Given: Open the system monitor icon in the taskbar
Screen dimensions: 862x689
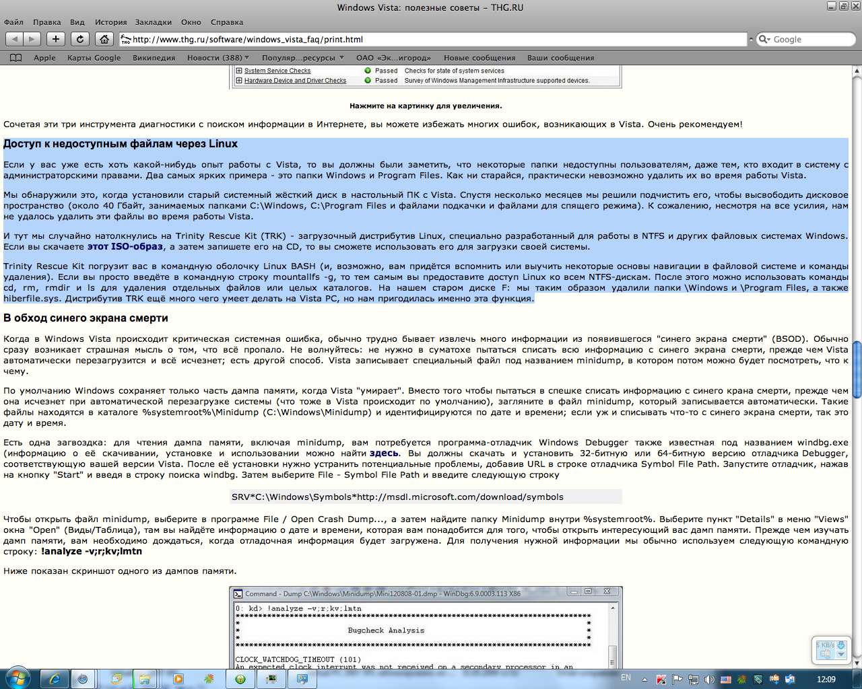Looking at the screenshot, I should (271, 679).
